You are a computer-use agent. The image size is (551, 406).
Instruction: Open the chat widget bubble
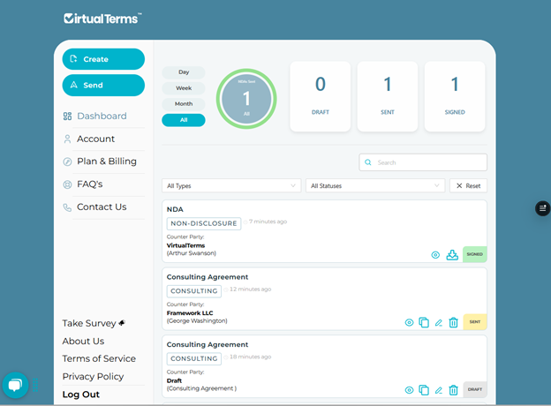pyautogui.click(x=15, y=386)
